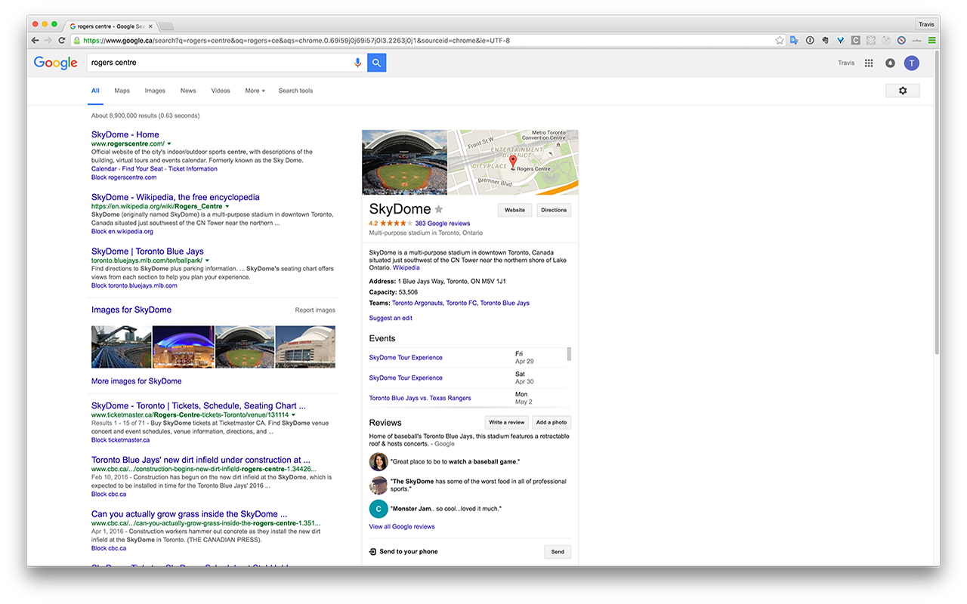Go back using the browser back arrow
This screenshot has width=967, height=604.
point(36,40)
